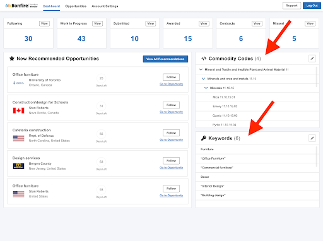The width and height of the screenshot is (323, 241).
Task: Edit Keywords with pencil icon
Action: pyautogui.click(x=312, y=138)
